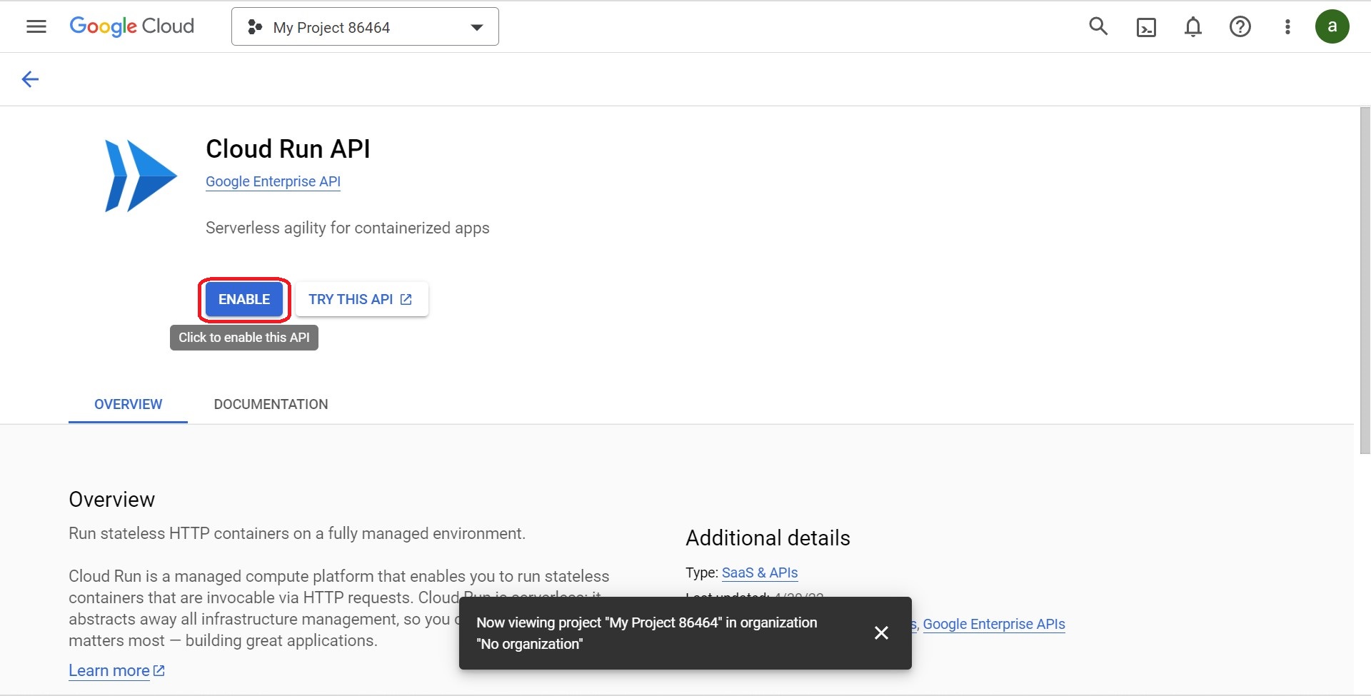
Task: Switch to the DOCUMENTATION tab
Action: 270,404
